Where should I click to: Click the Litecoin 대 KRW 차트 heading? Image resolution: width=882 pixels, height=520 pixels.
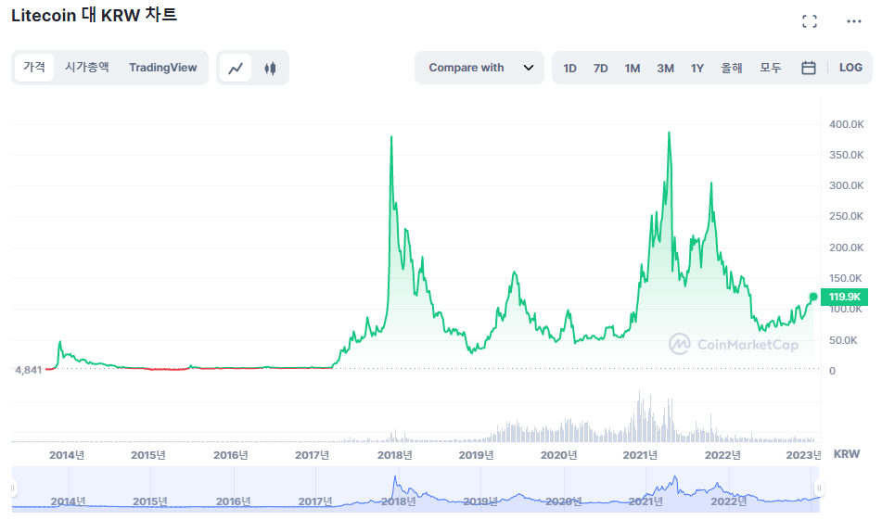94,15
